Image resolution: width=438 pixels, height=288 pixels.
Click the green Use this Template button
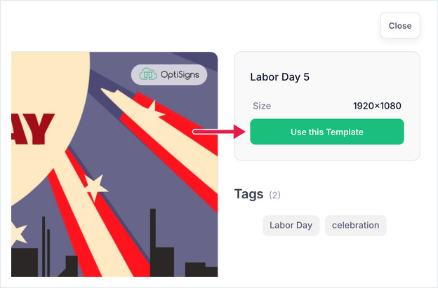pos(327,132)
